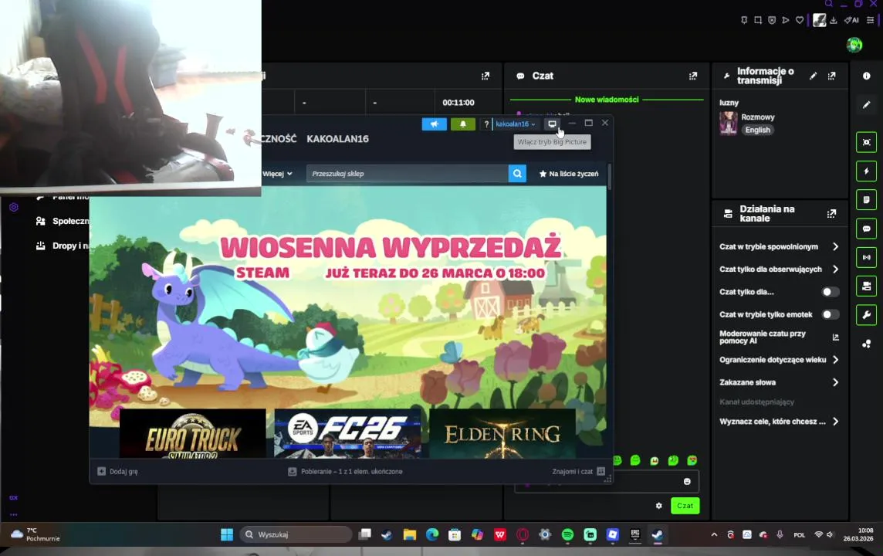Toggle Czat w trybie tylko emotek switch
Screen dimensions: 883x556
tap(830, 314)
